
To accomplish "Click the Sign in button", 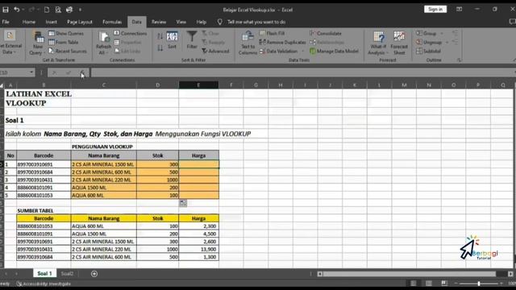I will click(435, 9).
